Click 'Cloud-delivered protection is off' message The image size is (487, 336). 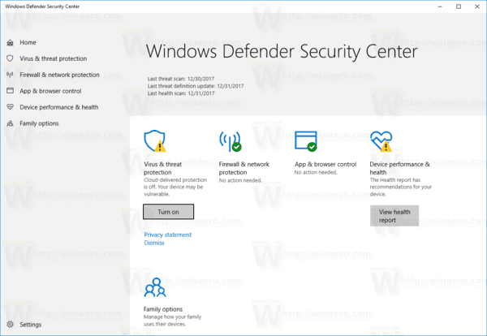pyautogui.click(x=175, y=187)
